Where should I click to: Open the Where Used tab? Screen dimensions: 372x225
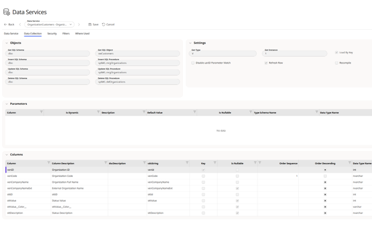point(82,34)
